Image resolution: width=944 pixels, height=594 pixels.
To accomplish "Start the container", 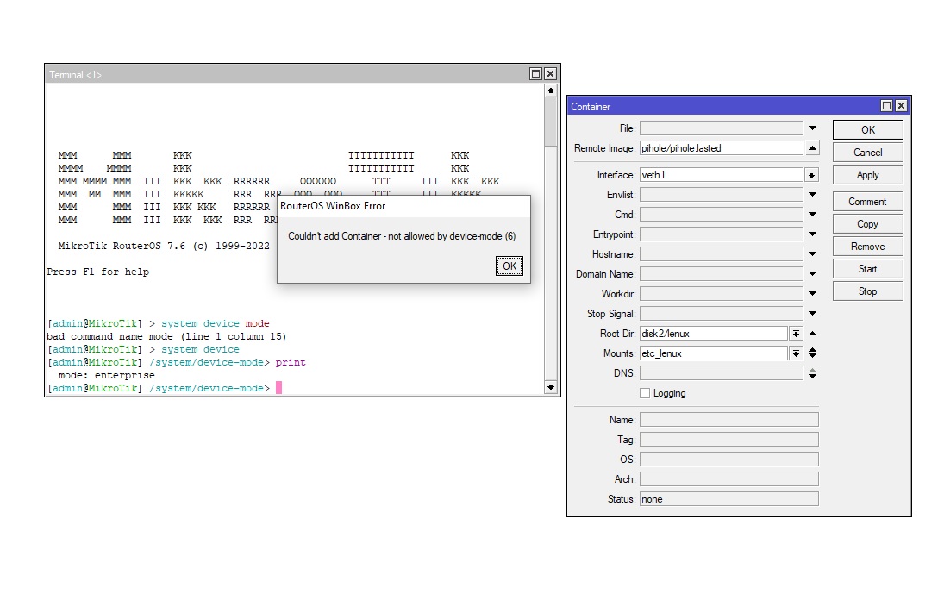I will point(867,268).
